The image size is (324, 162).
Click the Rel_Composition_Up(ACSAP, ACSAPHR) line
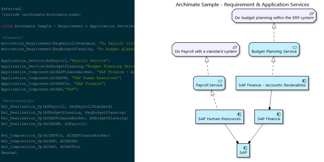pos(40,141)
